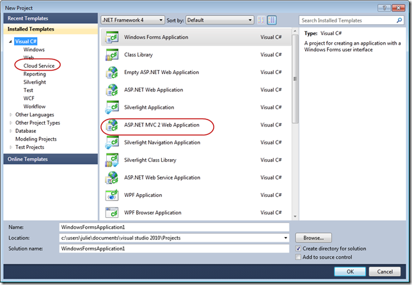Open the Location path dropdown arrow
The width and height of the screenshot is (412, 285).
(285, 238)
